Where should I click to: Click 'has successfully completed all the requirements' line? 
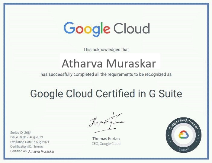click(x=106, y=74)
